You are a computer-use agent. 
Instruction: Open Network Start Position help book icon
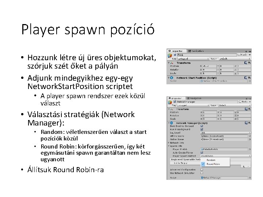click(x=245, y=78)
